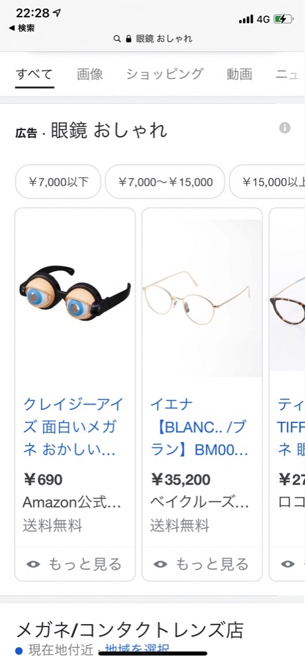Open イエナ BLANC product link
The height and width of the screenshot is (661, 305).
tap(199, 427)
